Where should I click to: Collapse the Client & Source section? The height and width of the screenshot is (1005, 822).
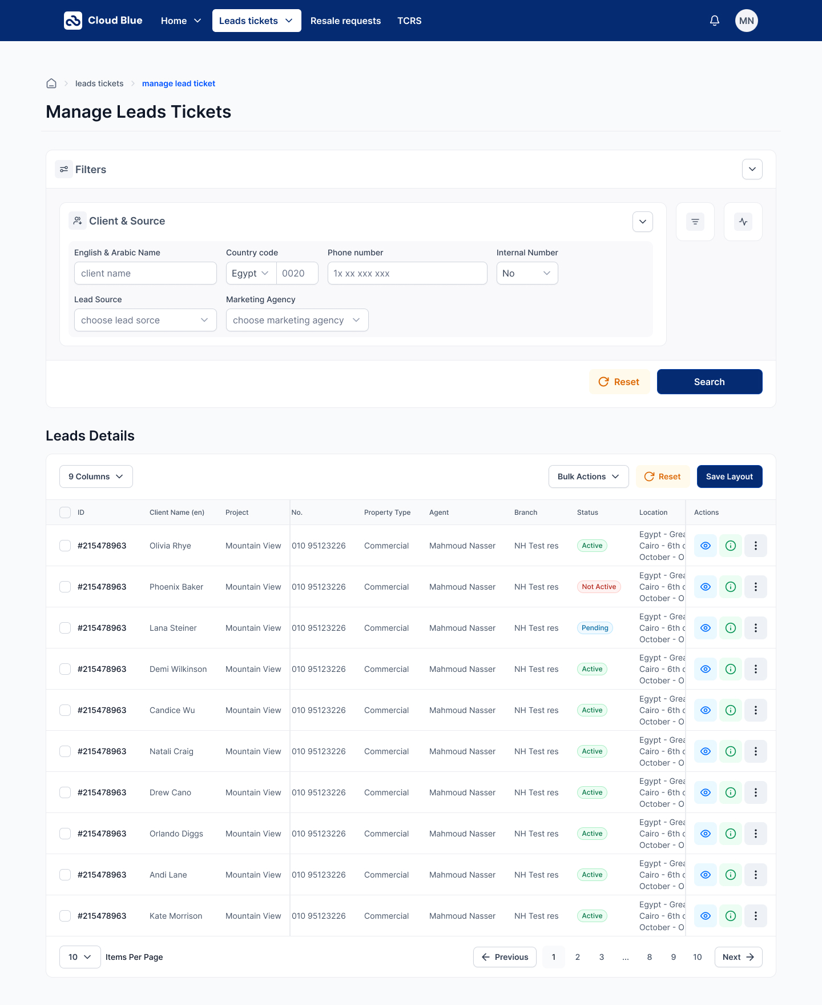click(643, 222)
